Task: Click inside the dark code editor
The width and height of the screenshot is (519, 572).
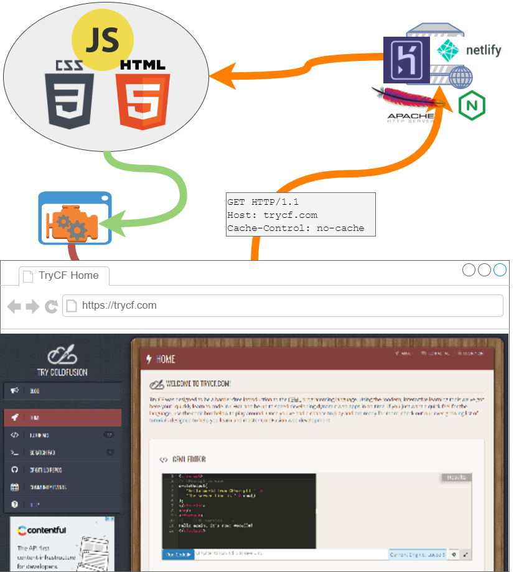Action: coord(239,511)
